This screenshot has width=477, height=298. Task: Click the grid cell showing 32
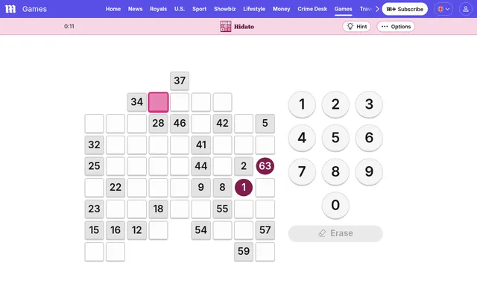pyautogui.click(x=94, y=145)
